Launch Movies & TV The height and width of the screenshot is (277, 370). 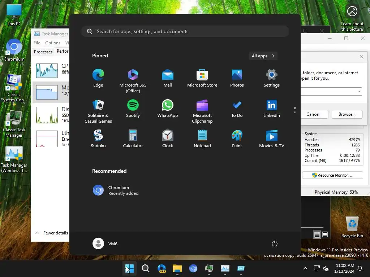coord(272,139)
